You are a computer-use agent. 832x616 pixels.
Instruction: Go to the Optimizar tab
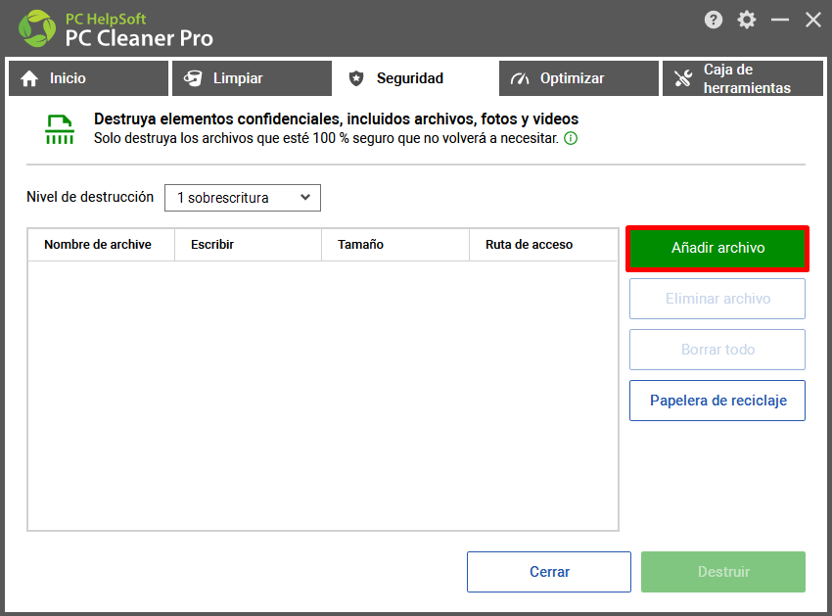578,78
